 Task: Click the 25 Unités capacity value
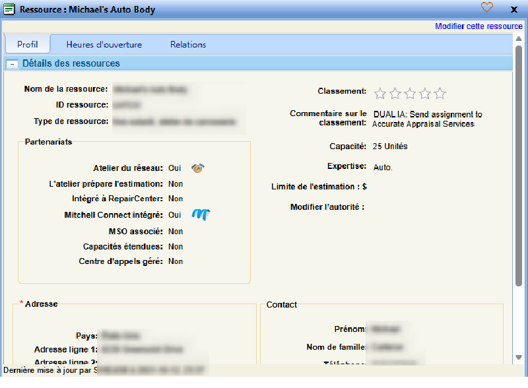coord(390,146)
